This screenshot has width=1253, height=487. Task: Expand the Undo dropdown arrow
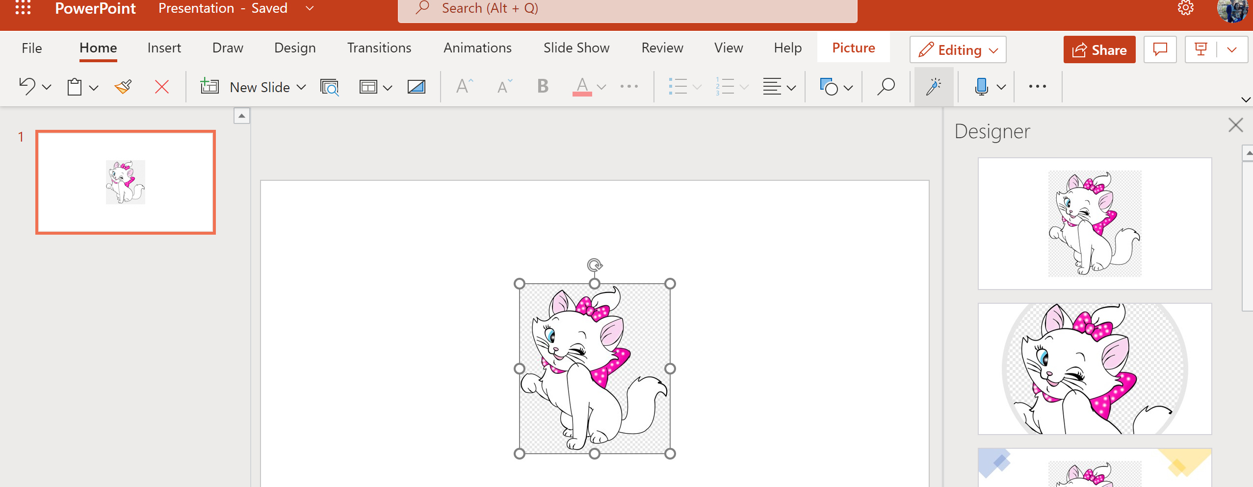(47, 87)
